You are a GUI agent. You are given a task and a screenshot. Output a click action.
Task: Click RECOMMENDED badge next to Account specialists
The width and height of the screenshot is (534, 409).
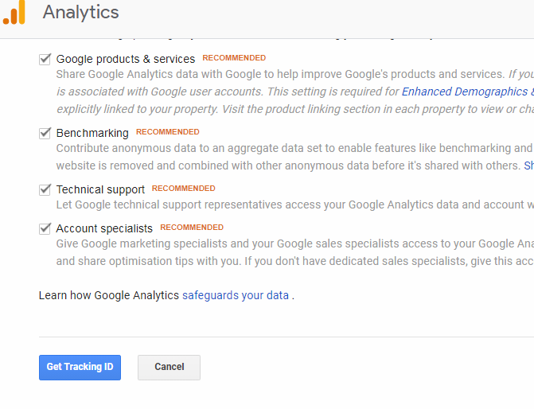(192, 227)
